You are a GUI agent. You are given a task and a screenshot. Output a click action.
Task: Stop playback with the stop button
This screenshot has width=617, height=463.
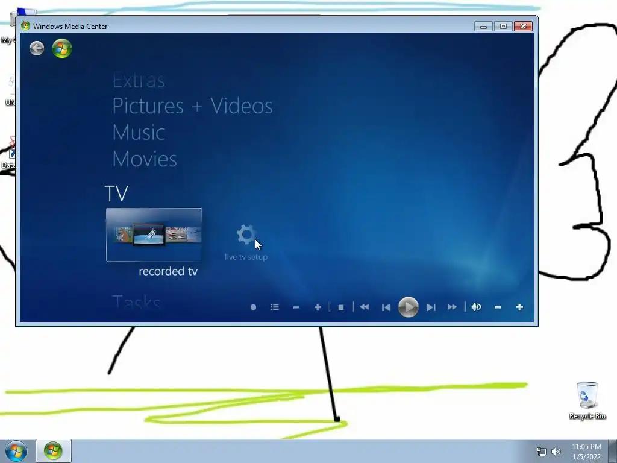(341, 307)
